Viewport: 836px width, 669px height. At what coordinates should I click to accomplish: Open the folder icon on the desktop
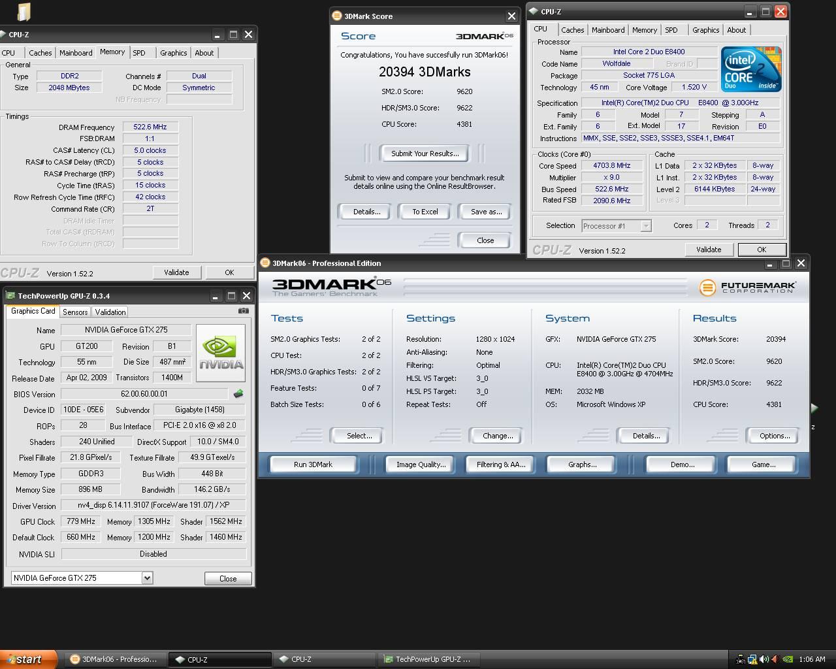coord(24,12)
